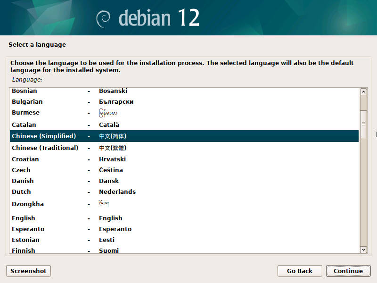Take a Screenshot using the button
The width and height of the screenshot is (377, 283).
pyautogui.click(x=28, y=271)
